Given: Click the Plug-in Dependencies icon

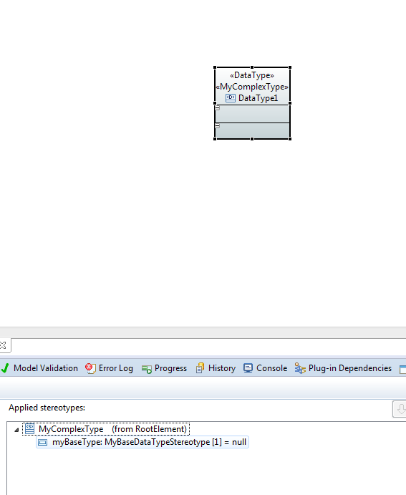Looking at the screenshot, I should click(x=300, y=368).
